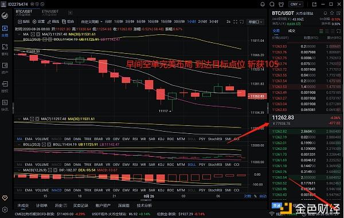
Task: Open the 成交 trades tab
Action: 292,31
